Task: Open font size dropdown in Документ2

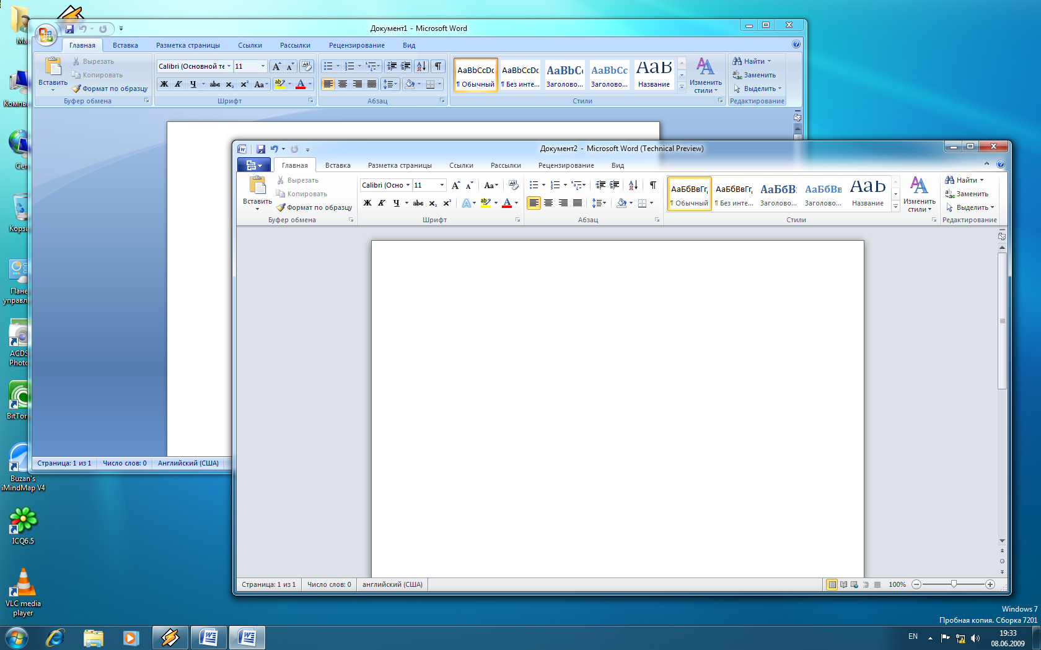Action: (x=442, y=185)
